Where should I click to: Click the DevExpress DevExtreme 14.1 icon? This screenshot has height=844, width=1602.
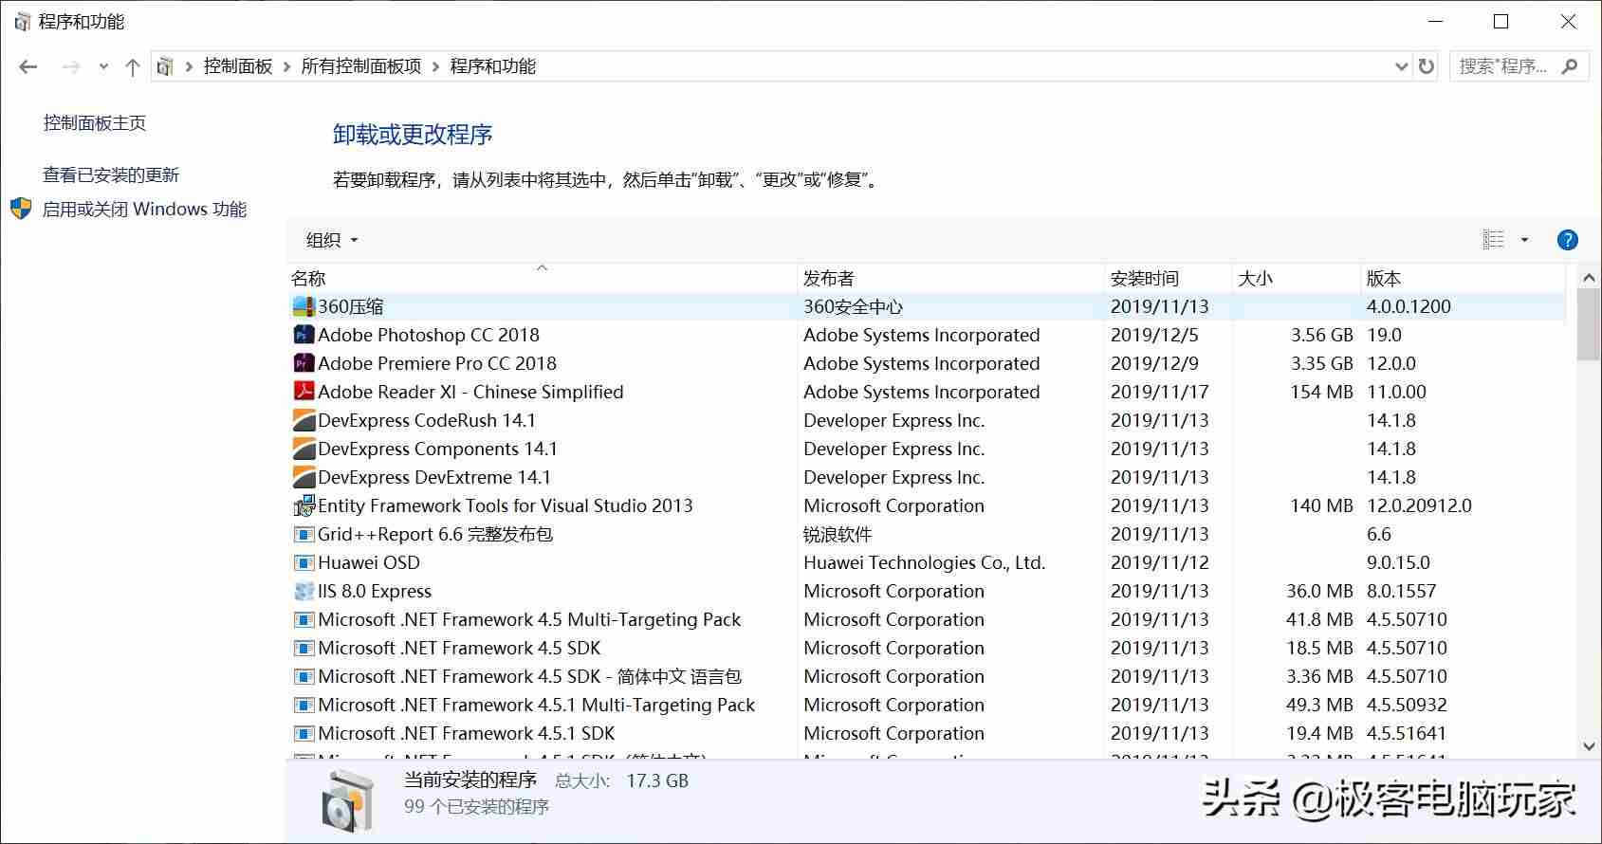[x=304, y=477]
